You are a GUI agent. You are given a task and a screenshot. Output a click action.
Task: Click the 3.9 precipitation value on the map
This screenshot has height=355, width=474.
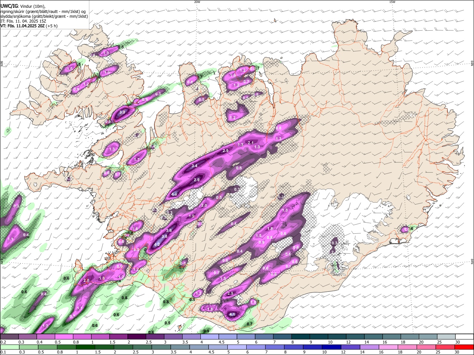click(123, 111)
